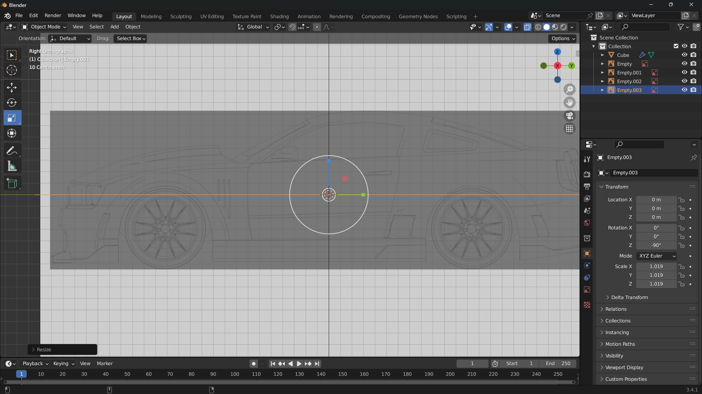Click the 3D Cursor tool
Screen dimensions: 702x394
point(12,70)
